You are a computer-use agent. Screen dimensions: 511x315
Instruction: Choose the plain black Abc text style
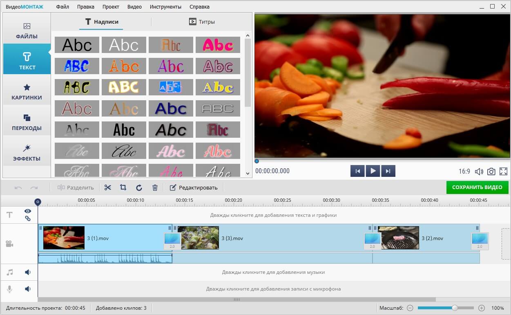click(77, 45)
